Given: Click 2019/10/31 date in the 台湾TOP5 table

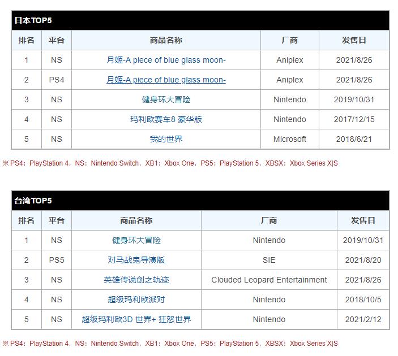Looking at the screenshot, I should click(x=363, y=240).
